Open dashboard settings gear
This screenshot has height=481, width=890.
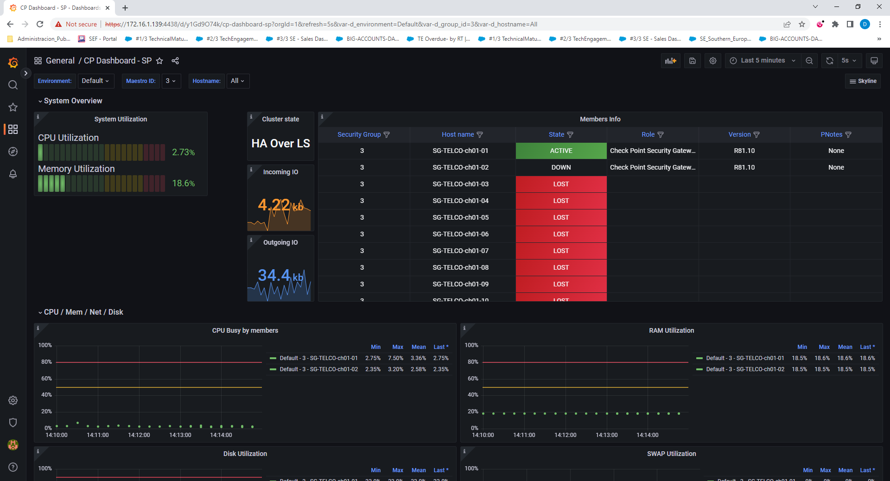pyautogui.click(x=713, y=61)
